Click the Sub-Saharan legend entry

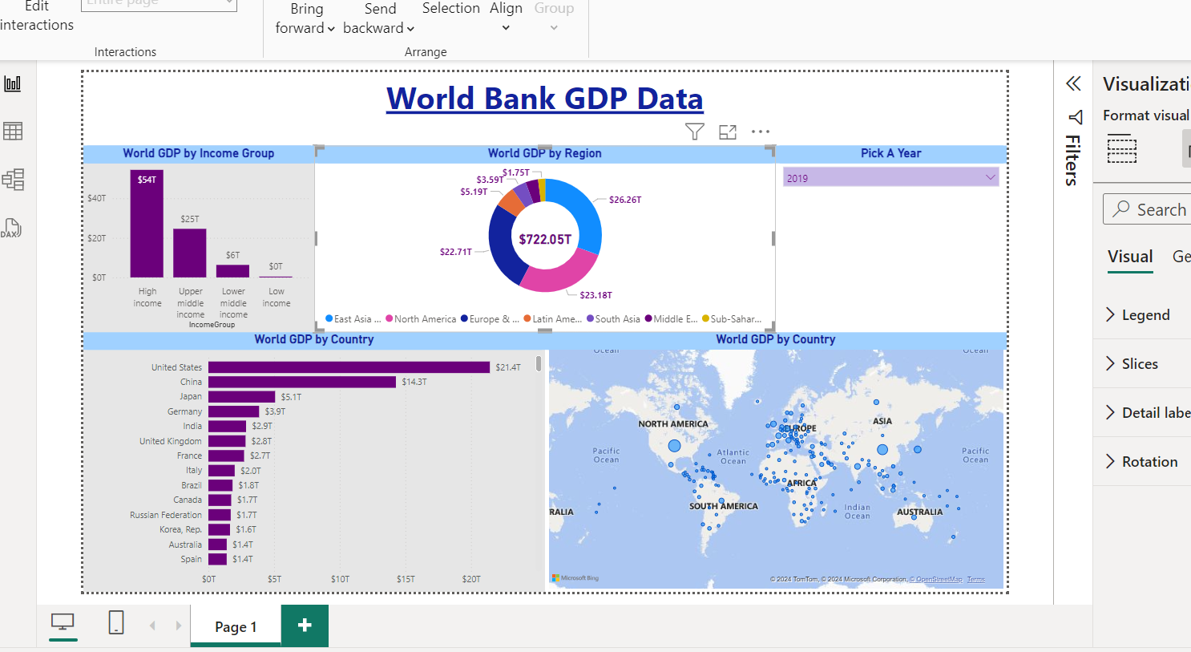[732, 318]
